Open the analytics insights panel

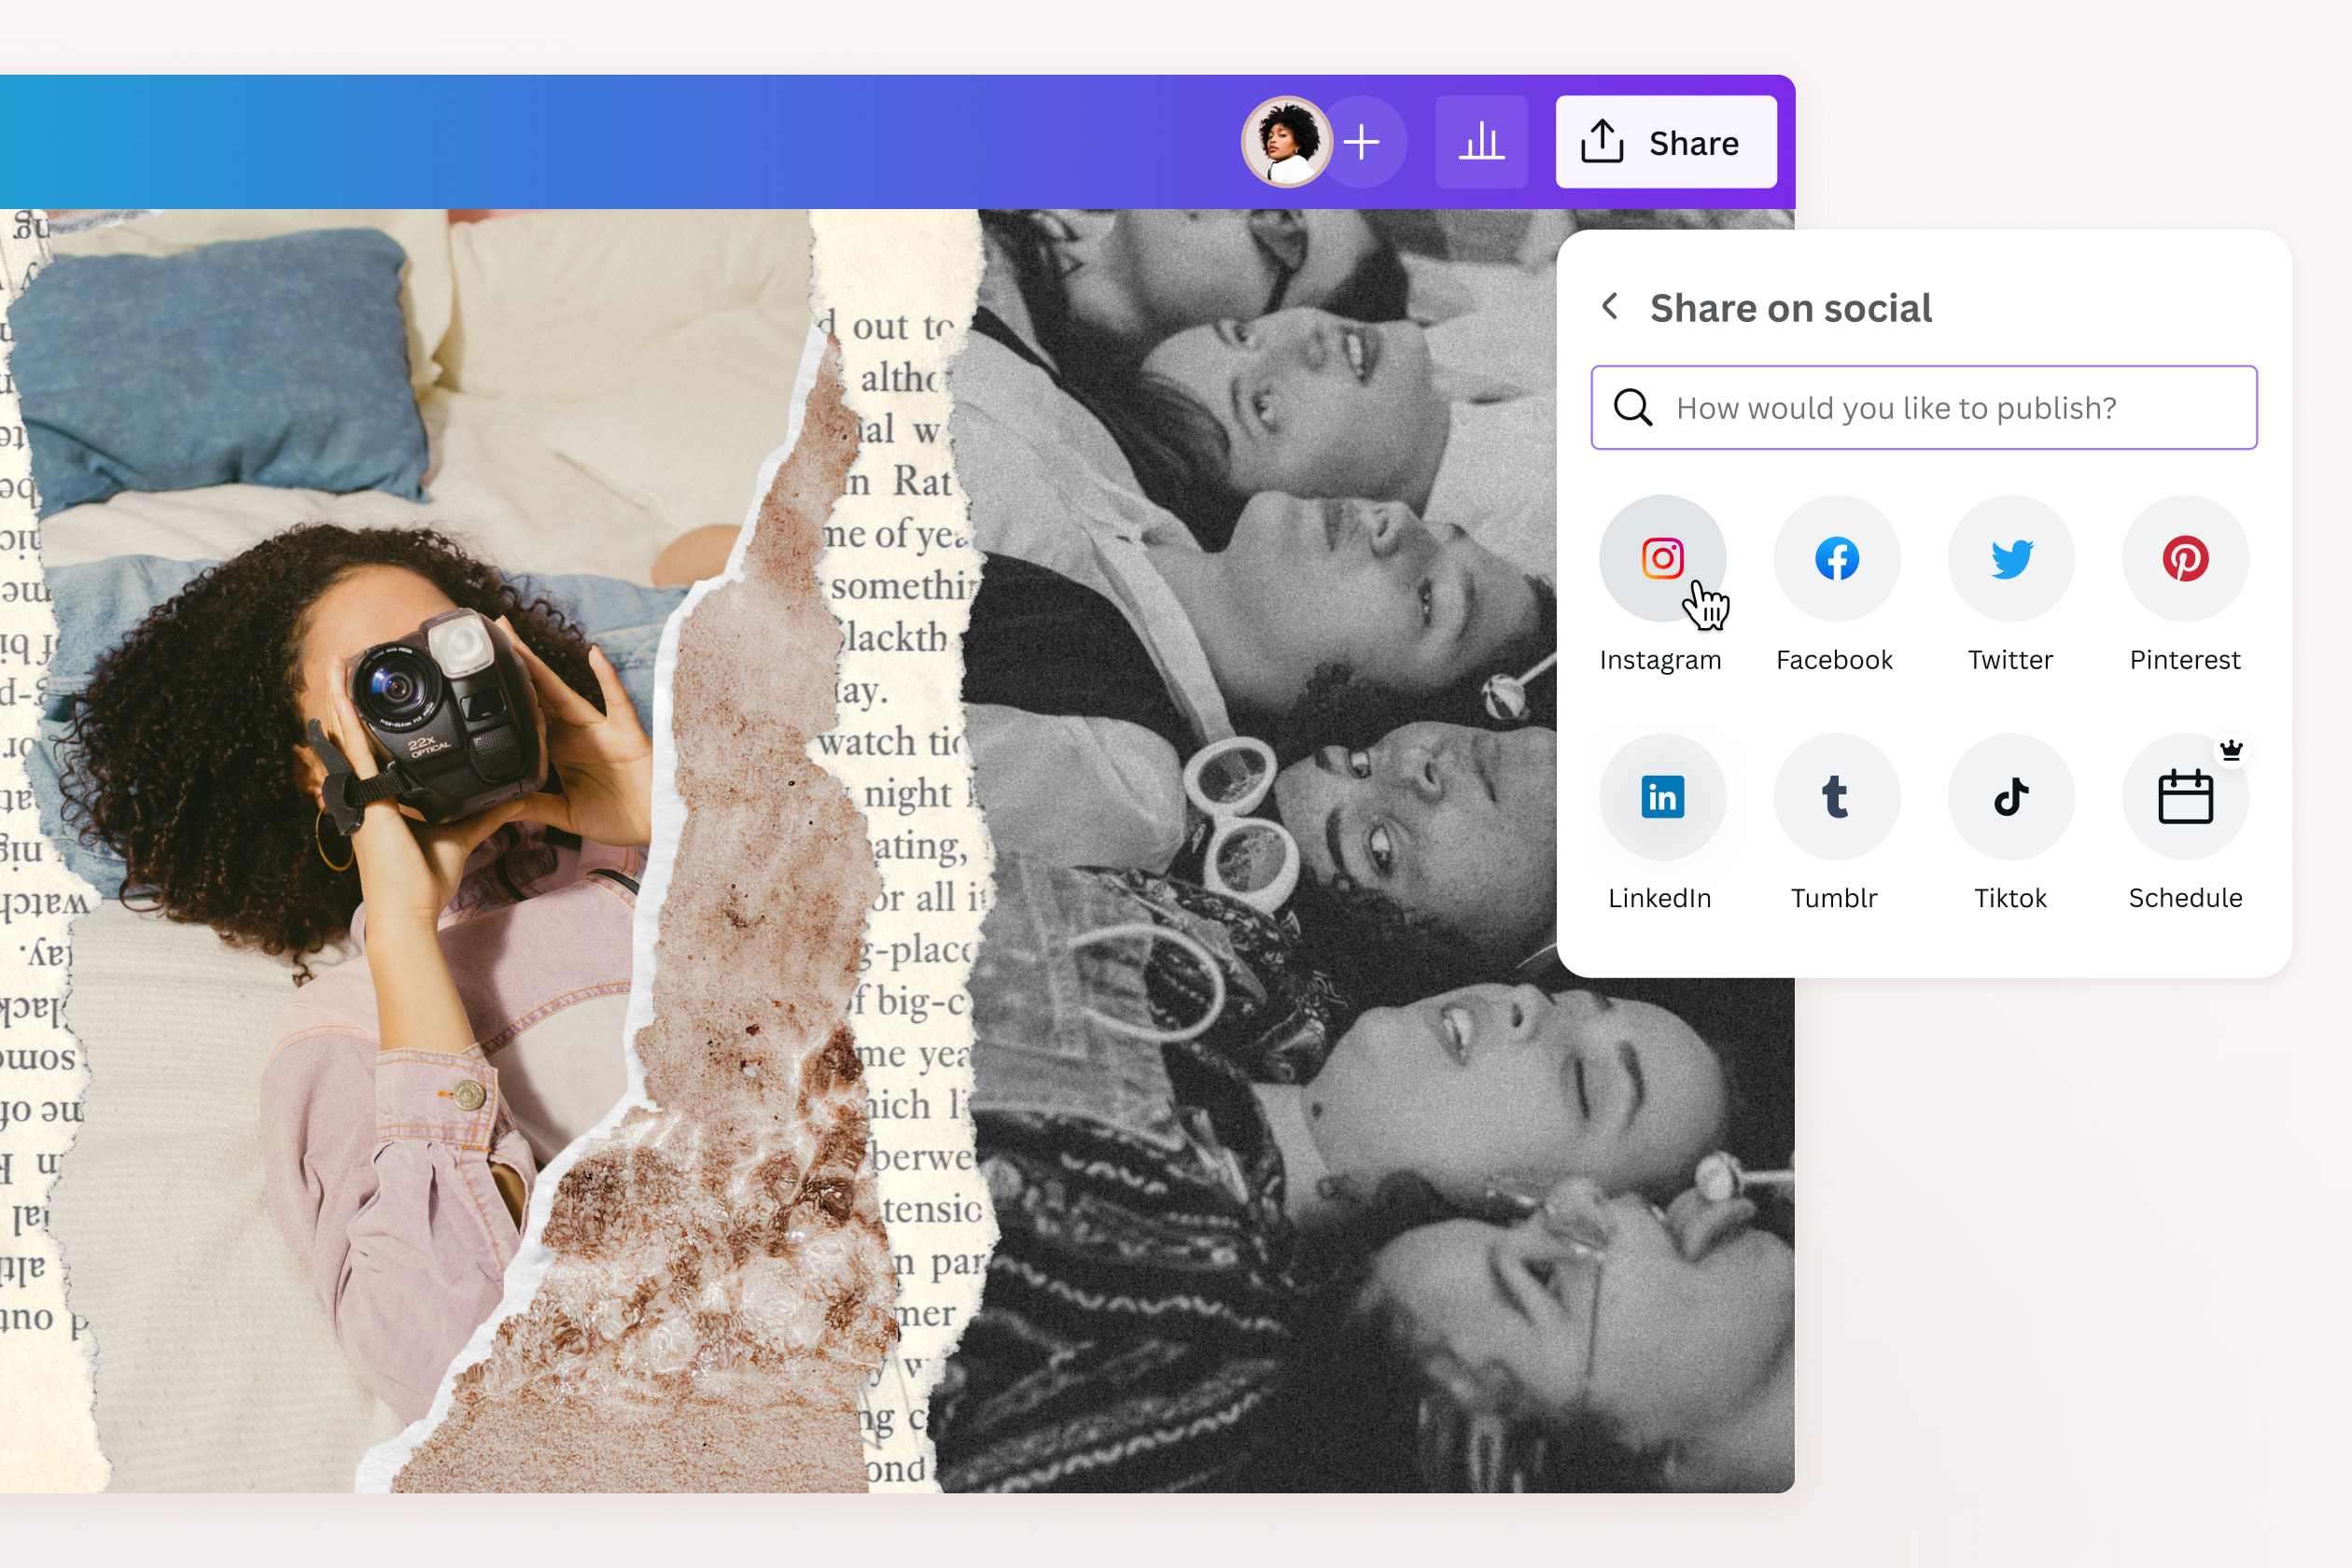pos(1481,141)
